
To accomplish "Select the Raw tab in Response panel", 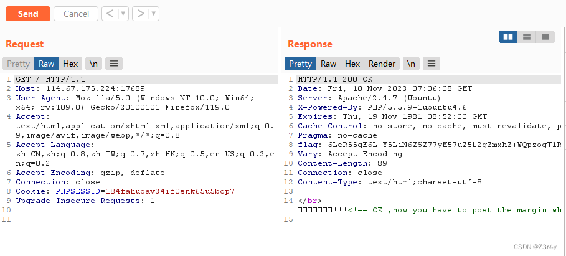I will (329, 64).
